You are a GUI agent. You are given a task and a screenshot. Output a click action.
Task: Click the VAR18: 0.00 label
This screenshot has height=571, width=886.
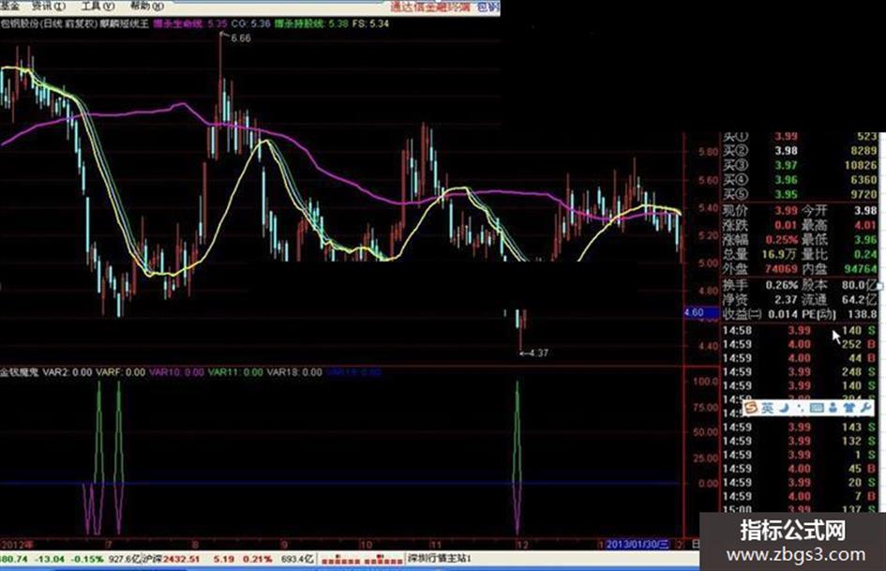(x=294, y=372)
